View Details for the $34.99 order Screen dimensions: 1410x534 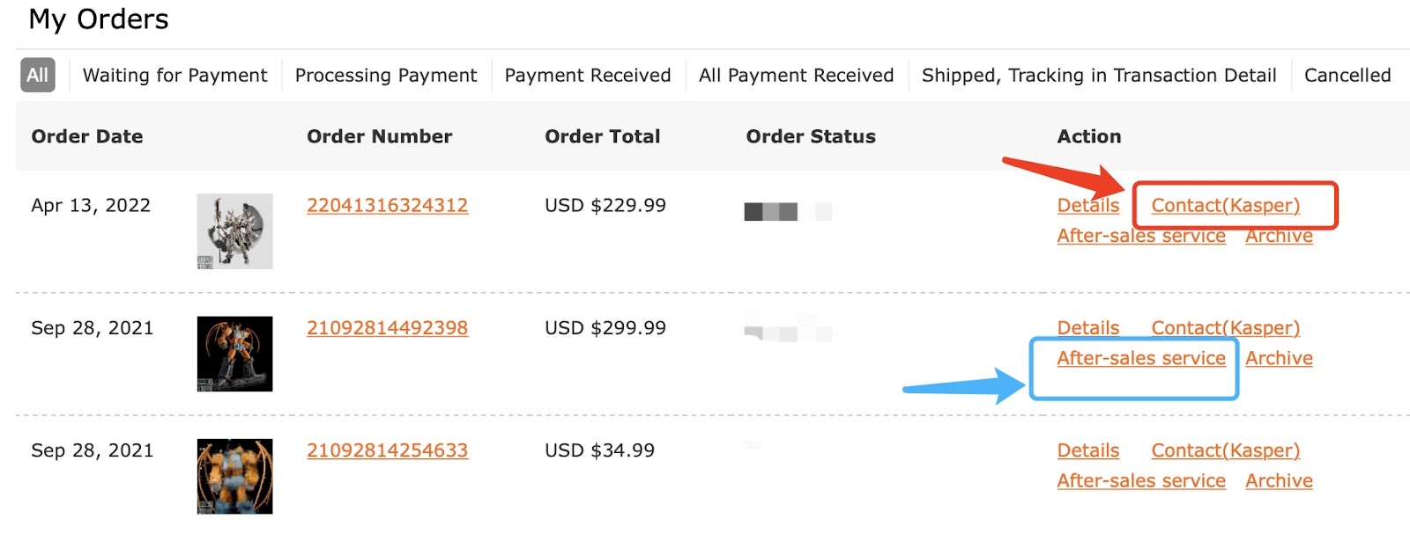[1087, 450]
